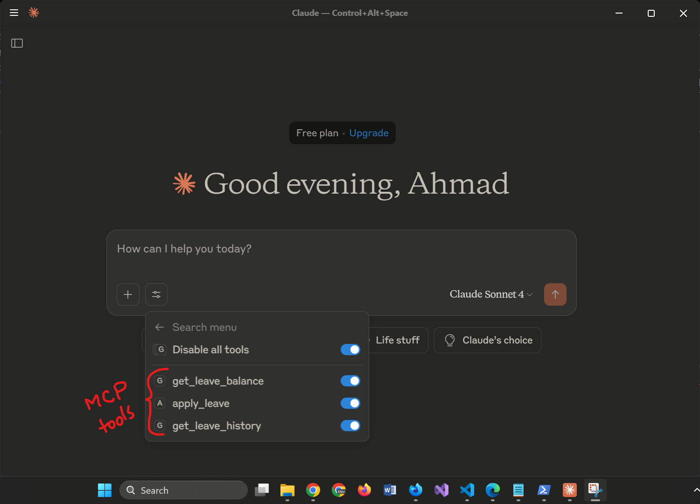
Task: Open the Snipping Tool from the taskbar
Action: click(x=595, y=490)
